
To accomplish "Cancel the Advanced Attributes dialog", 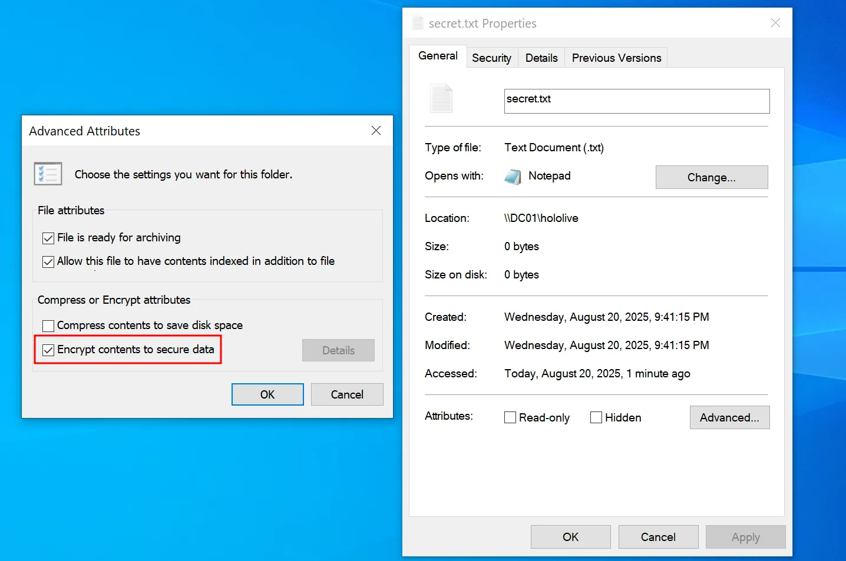I will point(347,394).
